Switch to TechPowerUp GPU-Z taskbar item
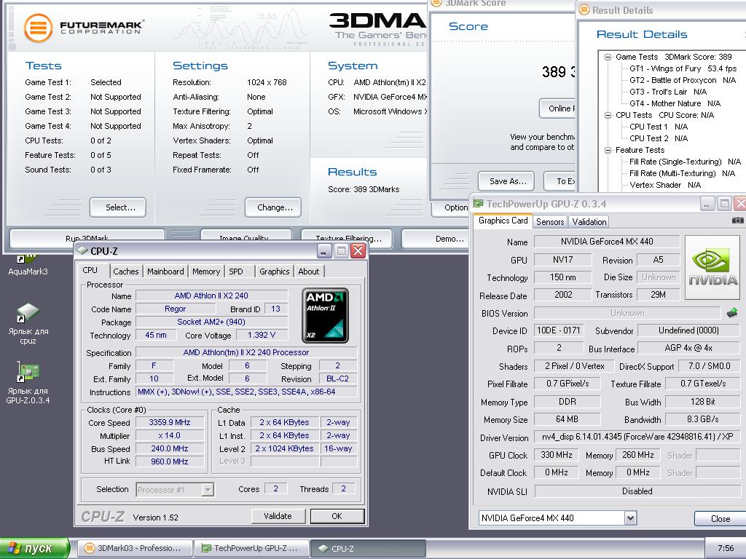The height and width of the screenshot is (559, 746). click(x=251, y=548)
